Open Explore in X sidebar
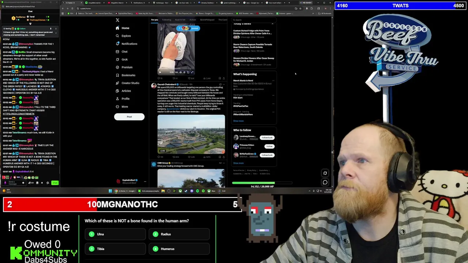Image resolution: width=468 pixels, height=263 pixels. click(x=123, y=36)
